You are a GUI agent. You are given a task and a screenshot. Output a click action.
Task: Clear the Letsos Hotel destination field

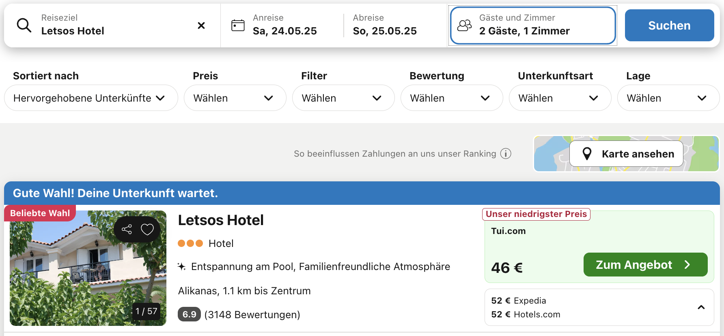pos(201,26)
